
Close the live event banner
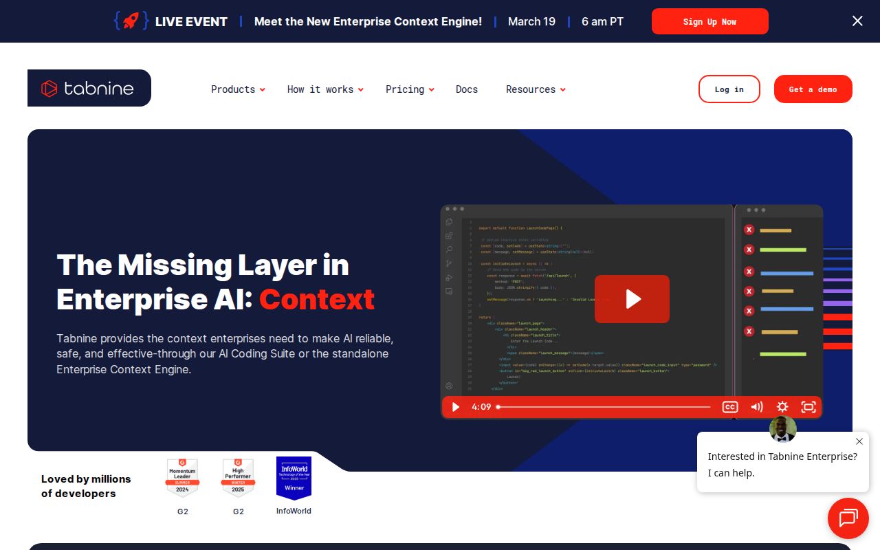(857, 21)
